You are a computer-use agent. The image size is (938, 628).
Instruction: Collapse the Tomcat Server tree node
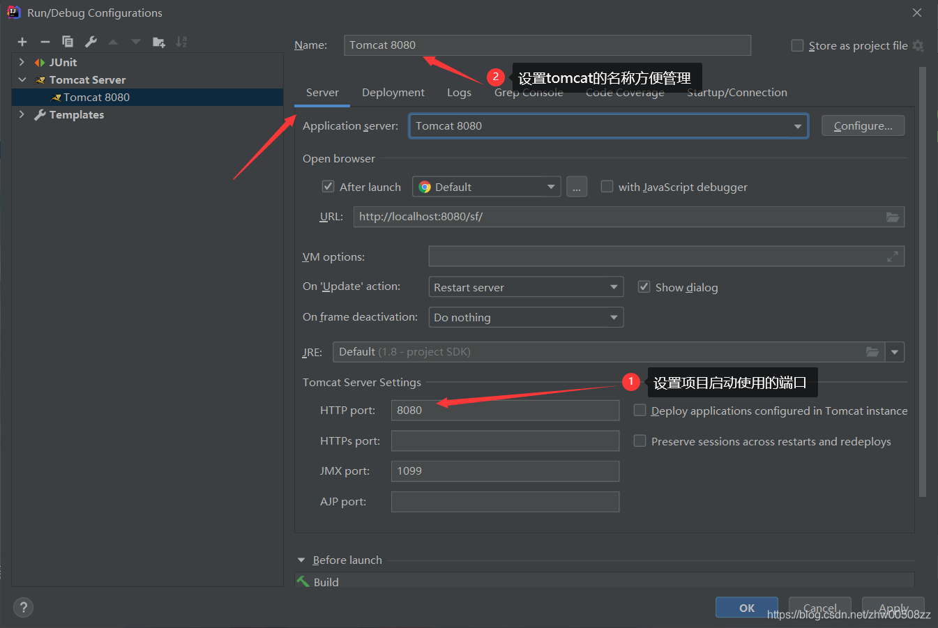coord(22,79)
